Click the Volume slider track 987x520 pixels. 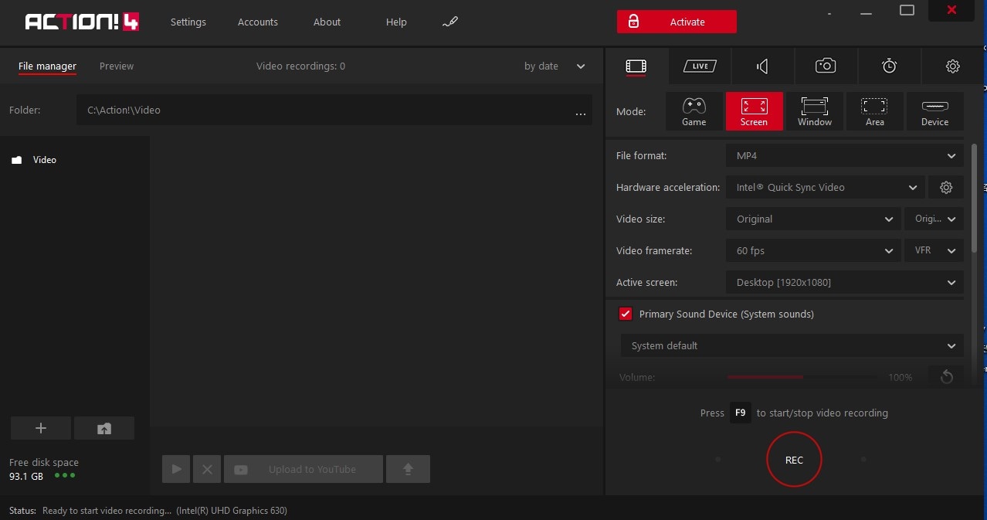coord(804,377)
